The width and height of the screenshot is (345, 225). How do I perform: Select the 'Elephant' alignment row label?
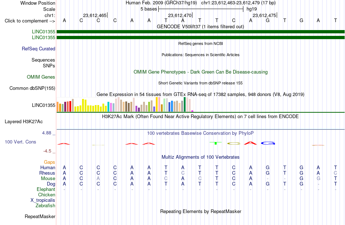click(46, 189)
